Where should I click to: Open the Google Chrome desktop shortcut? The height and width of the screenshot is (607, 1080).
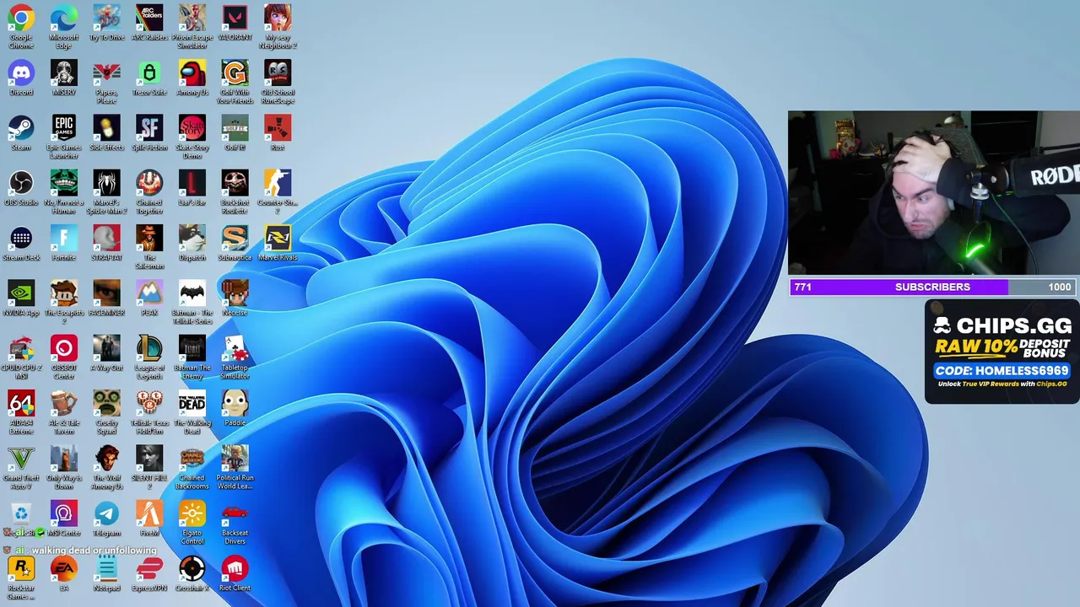21,18
